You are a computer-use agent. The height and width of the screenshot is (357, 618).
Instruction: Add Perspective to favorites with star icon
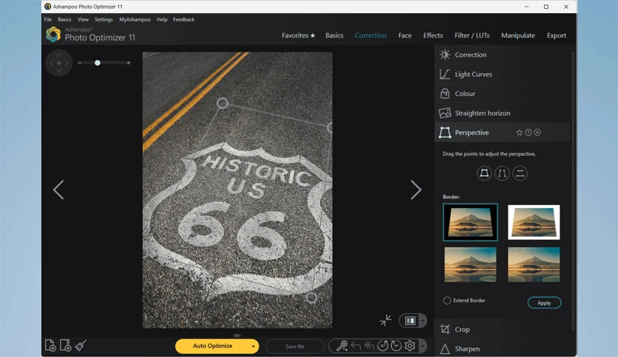coord(520,133)
